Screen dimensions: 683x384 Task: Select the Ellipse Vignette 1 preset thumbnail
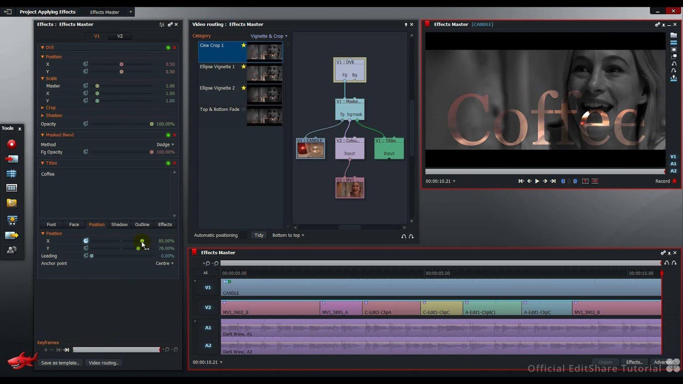click(264, 73)
